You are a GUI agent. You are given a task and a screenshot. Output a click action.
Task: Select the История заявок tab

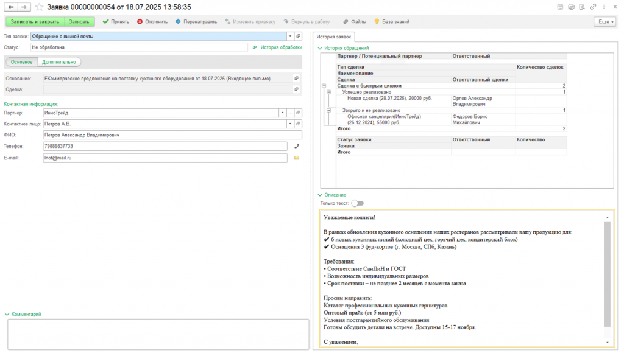coord(333,37)
